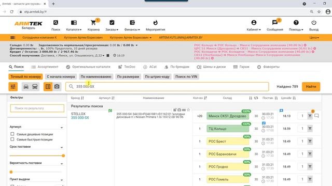Click the Найти search button
Image resolution: width=332 pixels, height=186 pixels.
pos(311,87)
